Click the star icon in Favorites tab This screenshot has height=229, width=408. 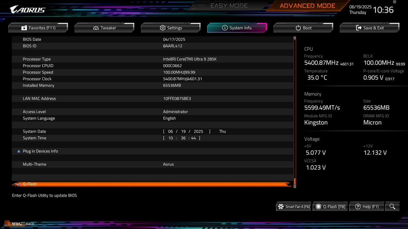24,28
